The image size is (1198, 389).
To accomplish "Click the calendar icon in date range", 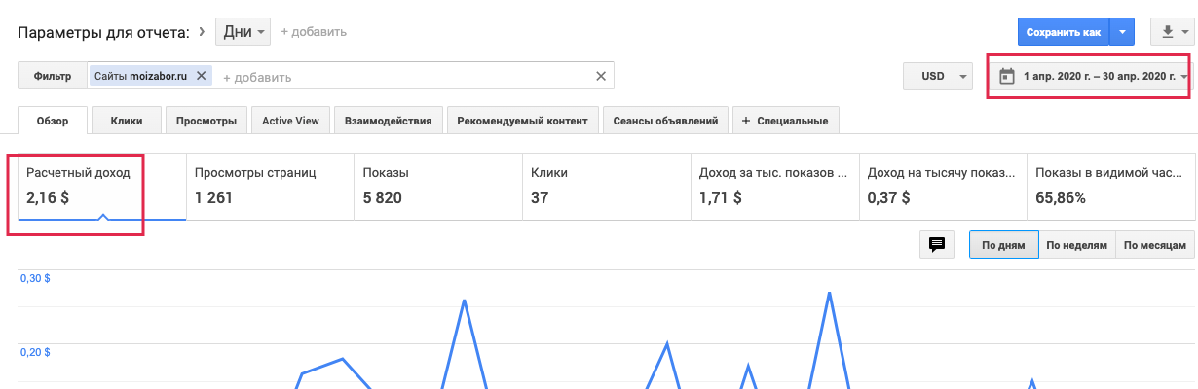I will tap(1007, 76).
